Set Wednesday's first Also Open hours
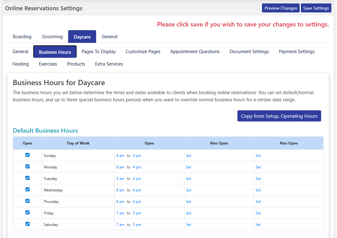 point(189,190)
